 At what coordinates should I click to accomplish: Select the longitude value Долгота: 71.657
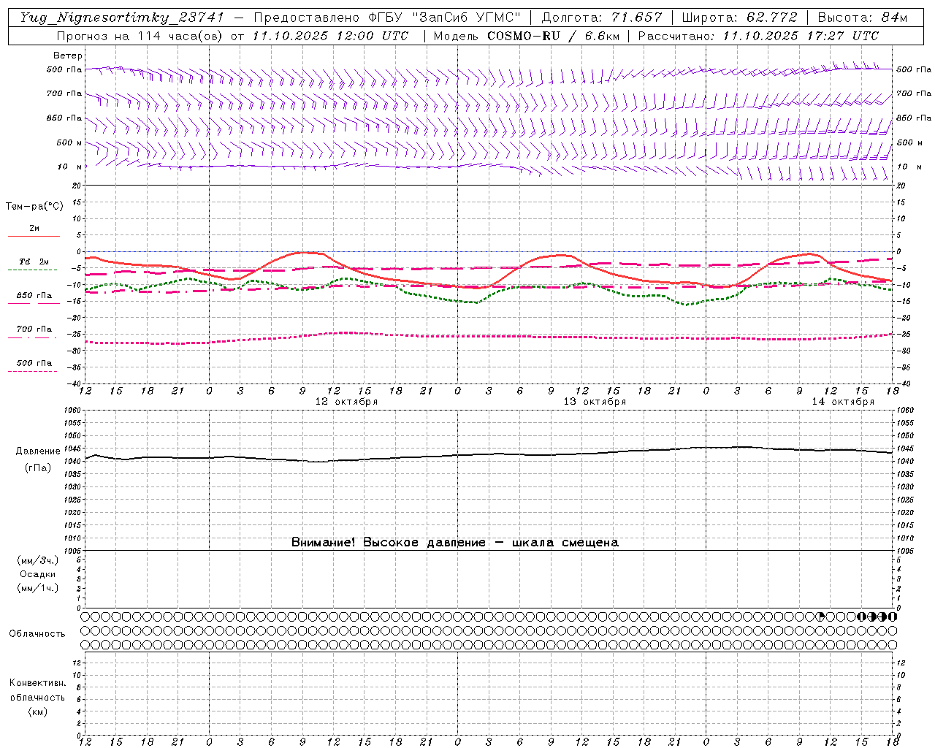click(x=603, y=18)
